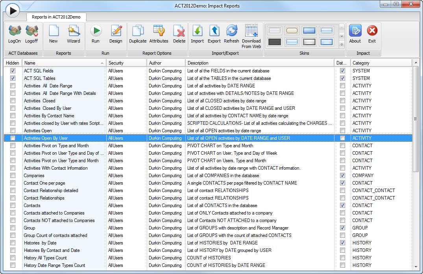423x274 pixels.
Task: Refresh the report list
Action: pos(231,34)
